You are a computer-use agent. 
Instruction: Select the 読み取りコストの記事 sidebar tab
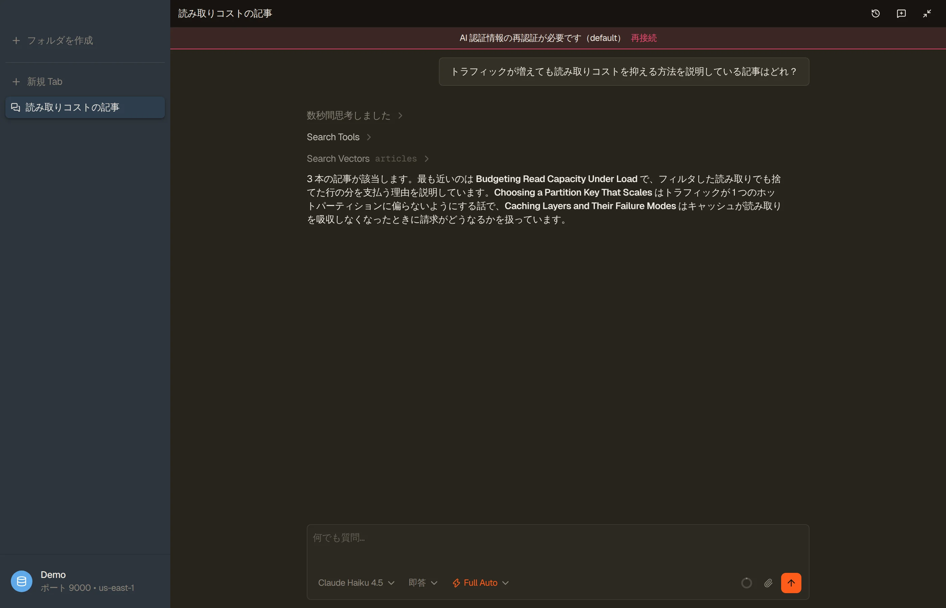coord(85,107)
